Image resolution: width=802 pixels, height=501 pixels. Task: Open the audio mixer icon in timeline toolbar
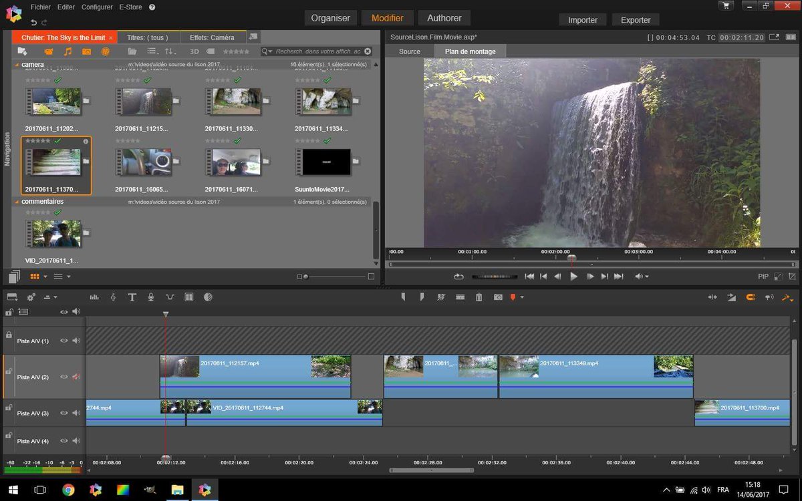94,297
